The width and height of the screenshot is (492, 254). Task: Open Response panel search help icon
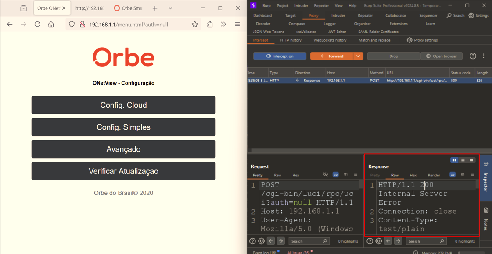tap(370, 241)
